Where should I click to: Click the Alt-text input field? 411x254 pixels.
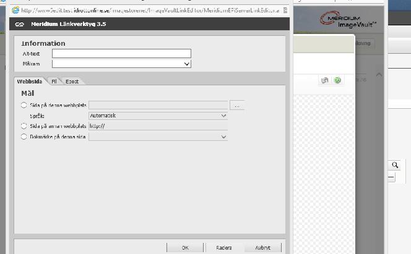(x=121, y=53)
